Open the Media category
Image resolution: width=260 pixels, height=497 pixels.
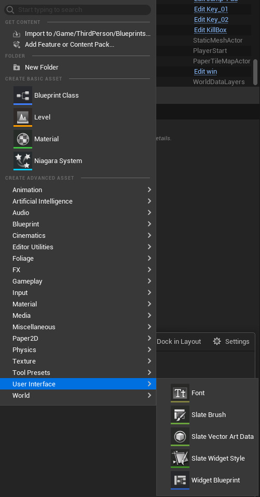(78, 315)
